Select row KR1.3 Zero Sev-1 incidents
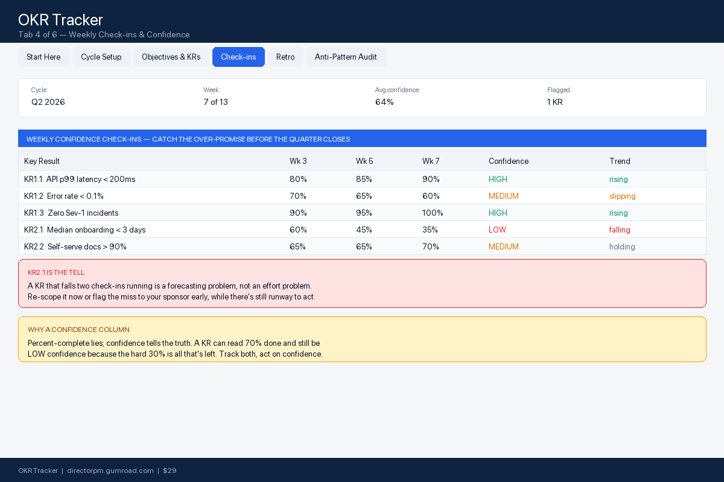Screen dimensions: 724x482 click(x=362, y=213)
